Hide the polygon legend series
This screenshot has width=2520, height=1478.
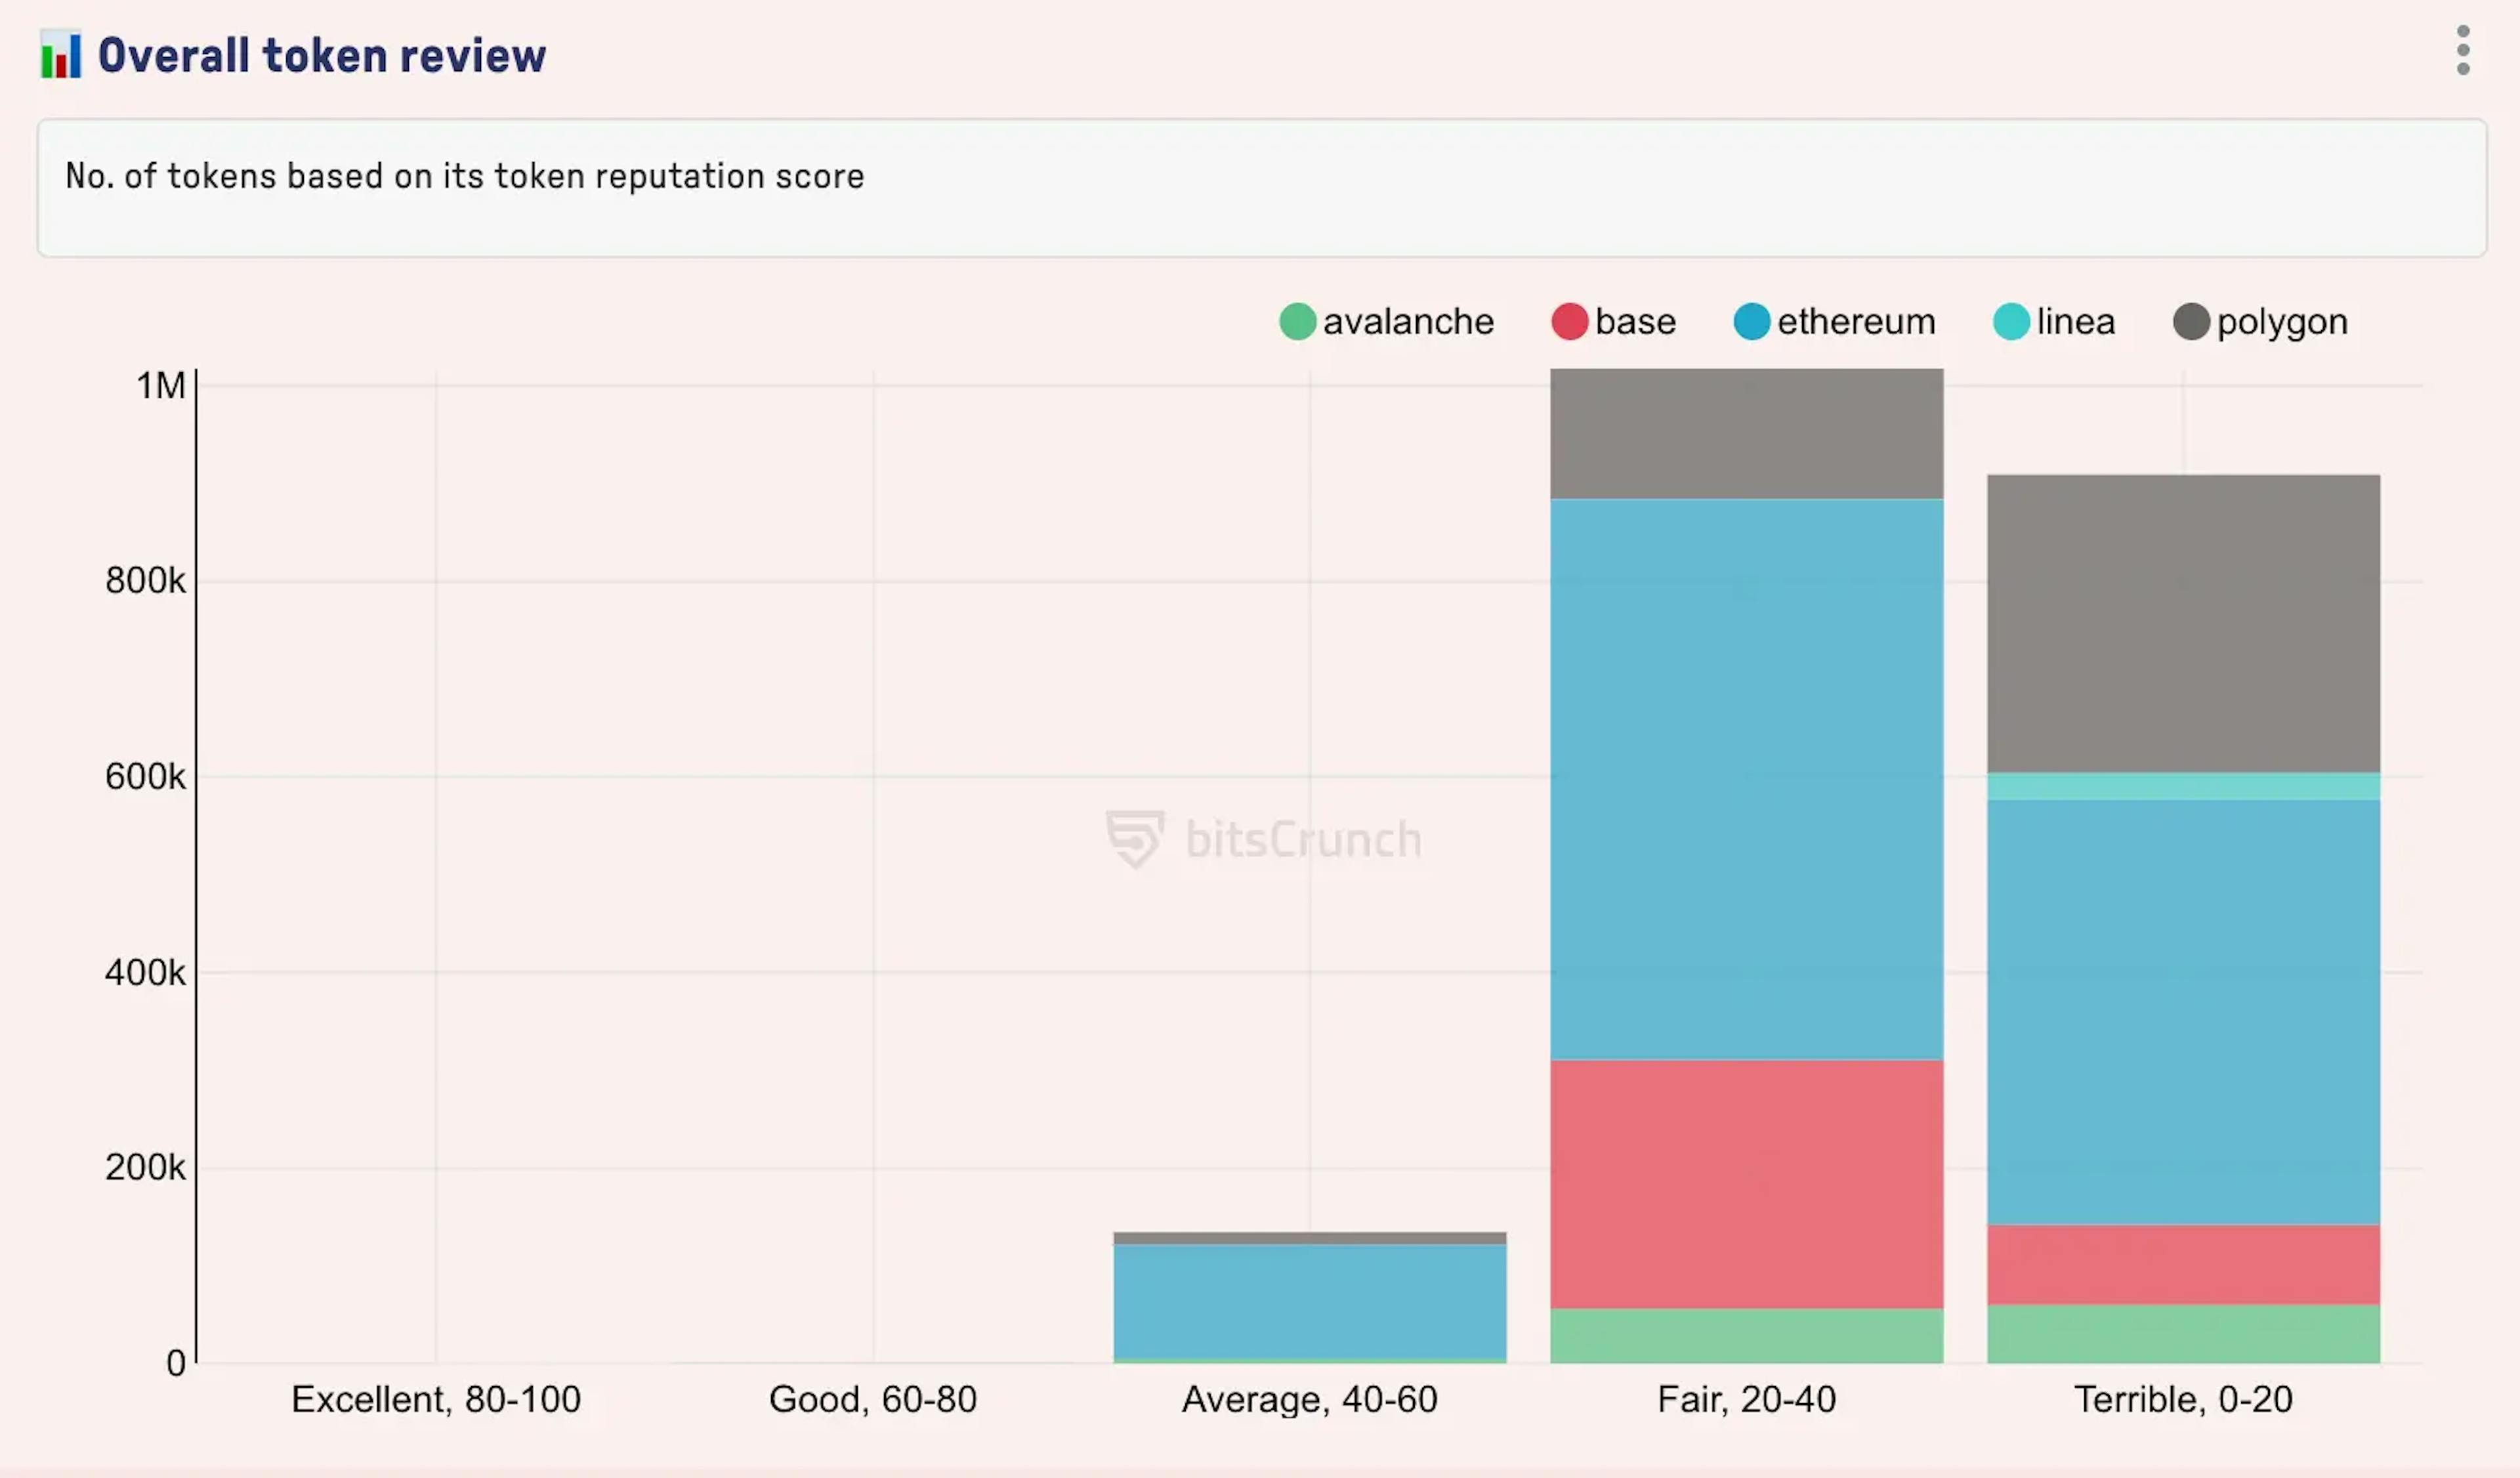(x=2281, y=322)
